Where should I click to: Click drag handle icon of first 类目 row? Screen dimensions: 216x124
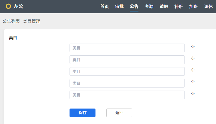[193, 46]
